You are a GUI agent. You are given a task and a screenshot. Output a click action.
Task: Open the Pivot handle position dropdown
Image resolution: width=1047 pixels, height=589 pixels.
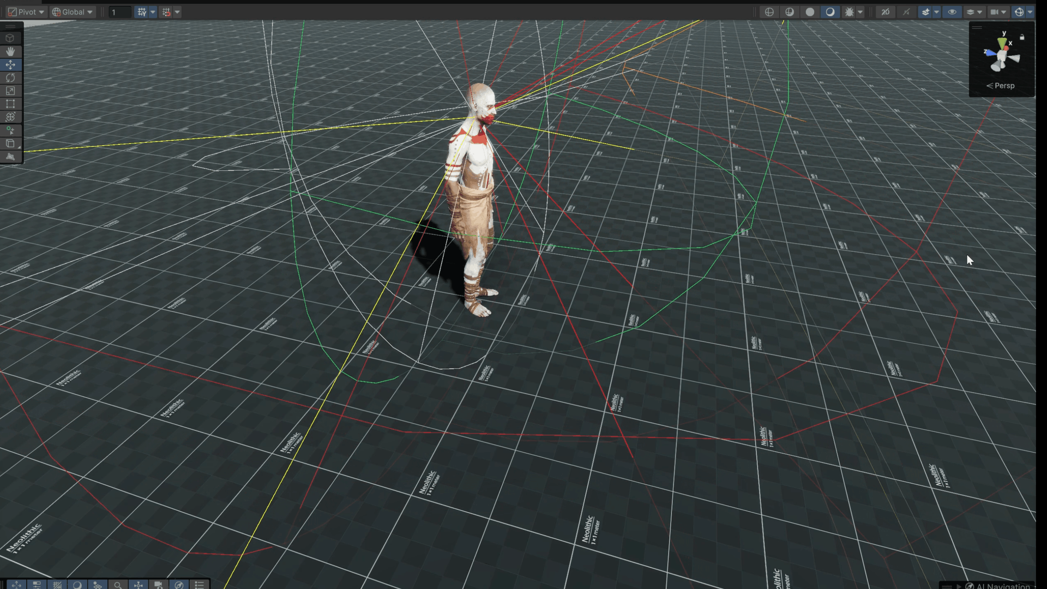coord(26,12)
